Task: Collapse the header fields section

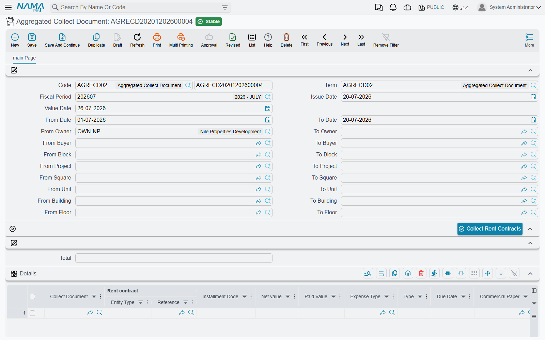Action: coord(530,70)
